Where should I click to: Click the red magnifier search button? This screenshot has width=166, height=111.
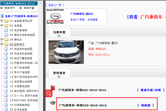click(49, 93)
